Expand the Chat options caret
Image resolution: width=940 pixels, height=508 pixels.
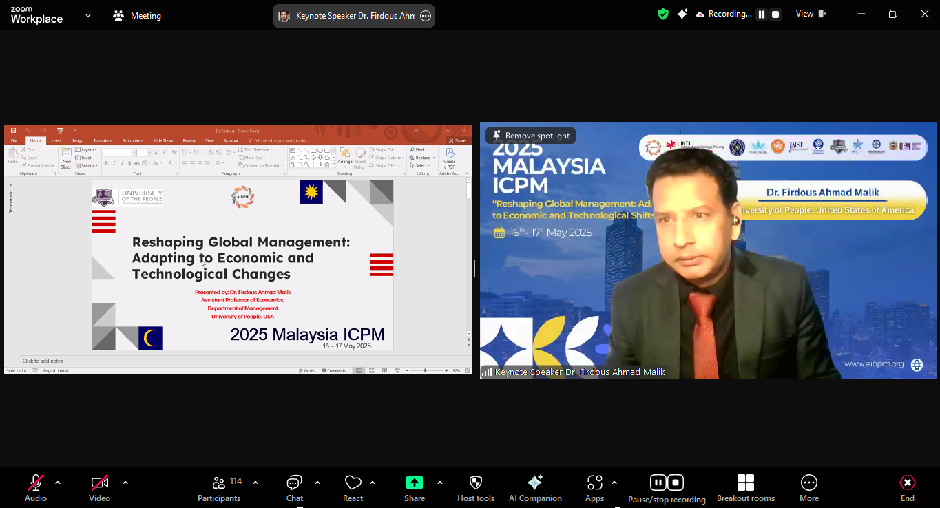[317, 483]
